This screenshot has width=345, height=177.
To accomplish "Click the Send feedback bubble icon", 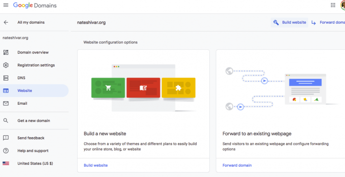I will point(6,138).
